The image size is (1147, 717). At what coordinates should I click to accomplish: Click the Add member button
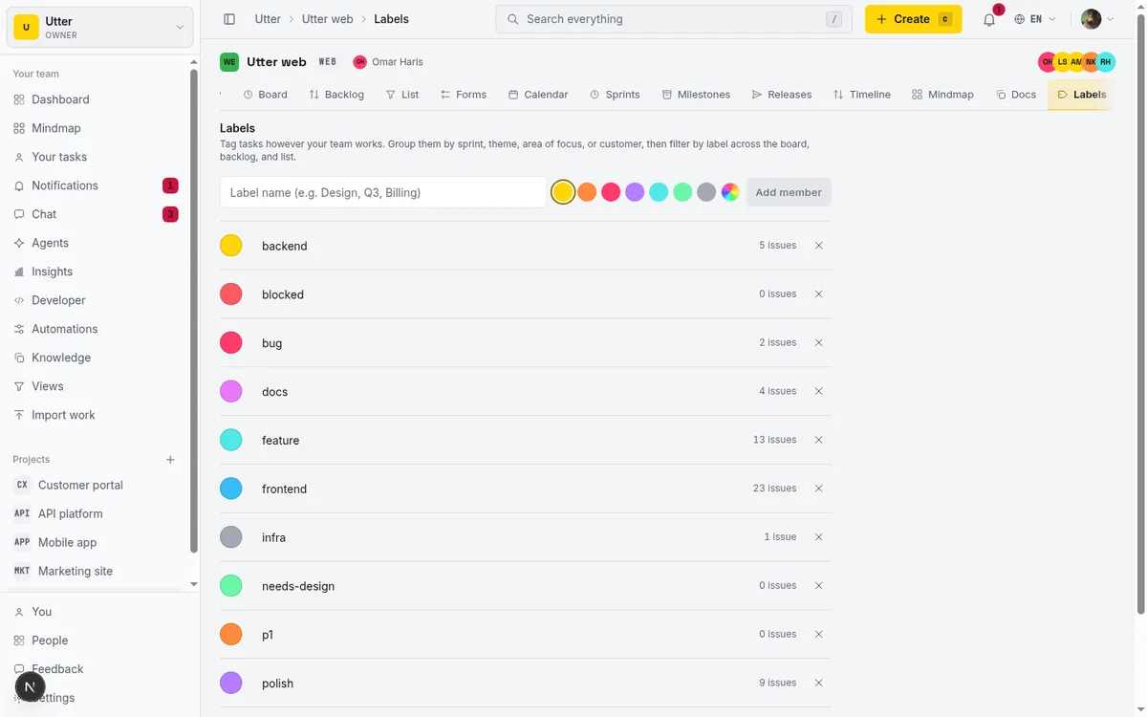coord(789,192)
